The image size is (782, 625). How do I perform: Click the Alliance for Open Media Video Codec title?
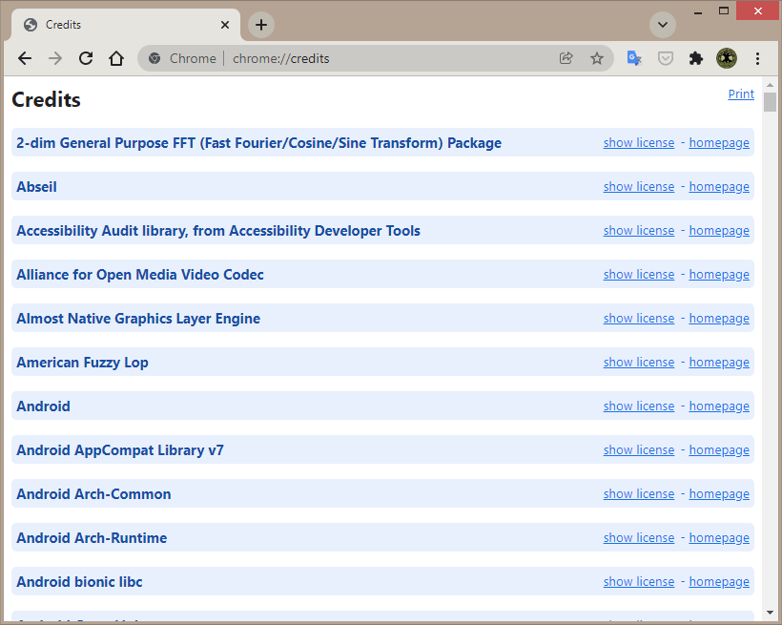[x=140, y=275]
